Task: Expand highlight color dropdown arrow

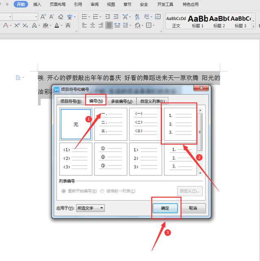Action: click(x=50, y=26)
